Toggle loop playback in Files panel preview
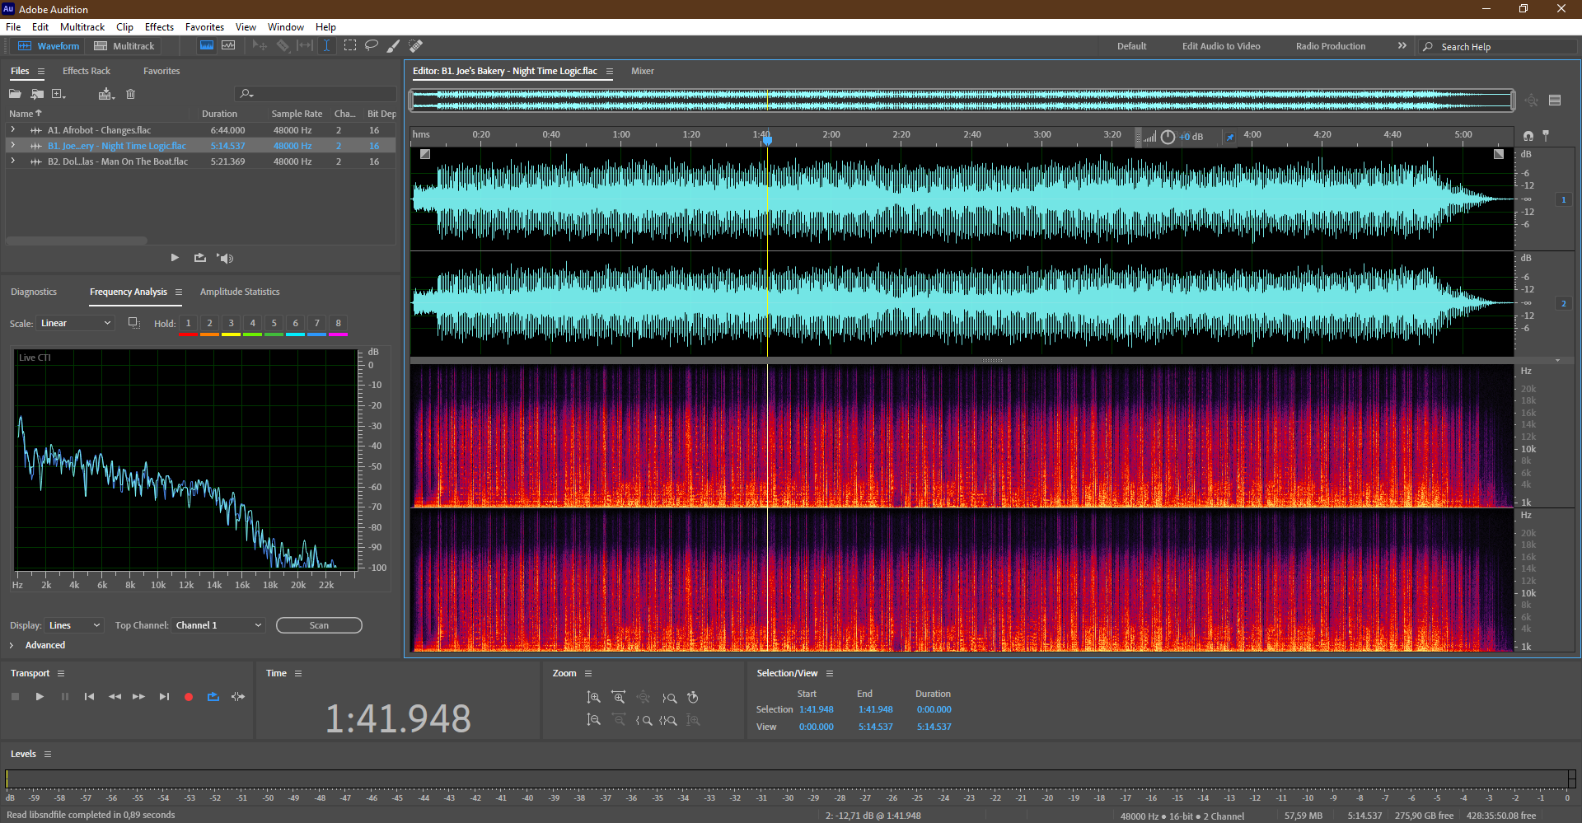This screenshot has height=823, width=1582. tap(200, 258)
